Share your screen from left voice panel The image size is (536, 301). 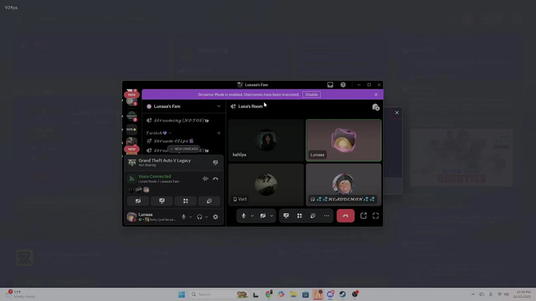point(162,201)
